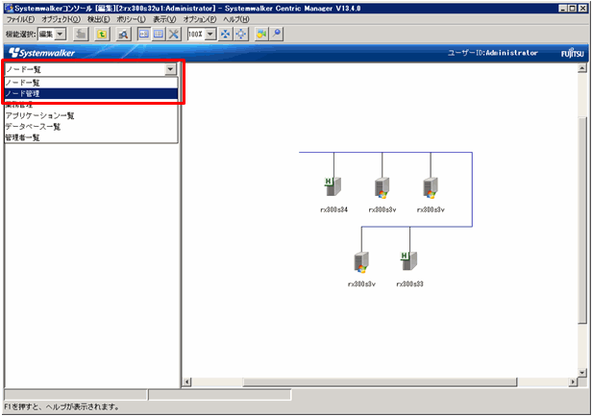This screenshot has height=416, width=592.
Task: Choose the highlighted ノード管理 list entry
Action: [91, 93]
